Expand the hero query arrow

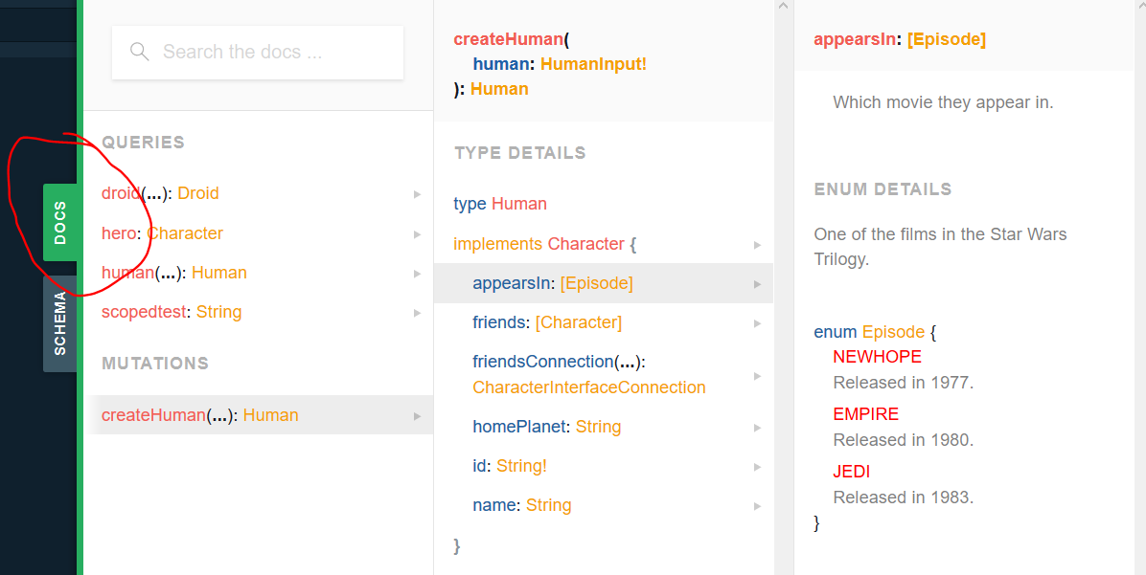417,234
